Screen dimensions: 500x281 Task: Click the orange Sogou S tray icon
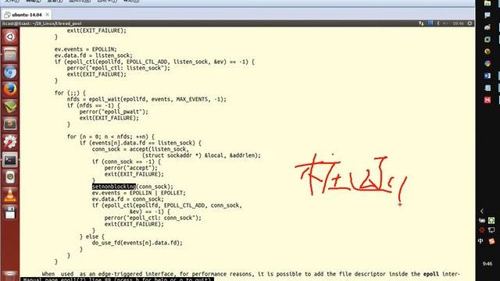tap(491, 241)
